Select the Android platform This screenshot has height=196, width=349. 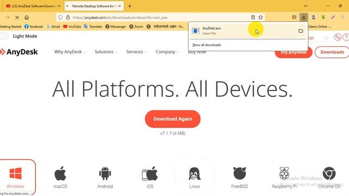tap(105, 177)
